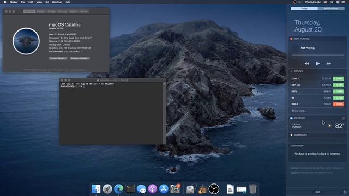Click the menu bar clock Thu 9:45 AM
The width and height of the screenshot is (349, 196).
(x=312, y=2)
